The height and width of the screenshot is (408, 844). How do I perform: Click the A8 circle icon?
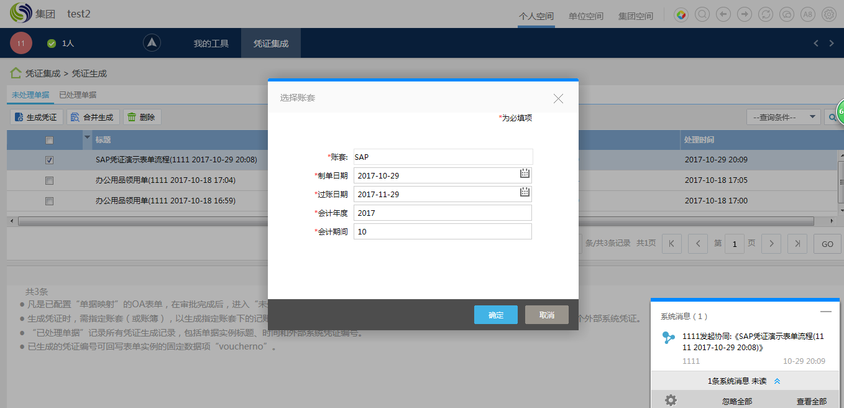coord(808,14)
